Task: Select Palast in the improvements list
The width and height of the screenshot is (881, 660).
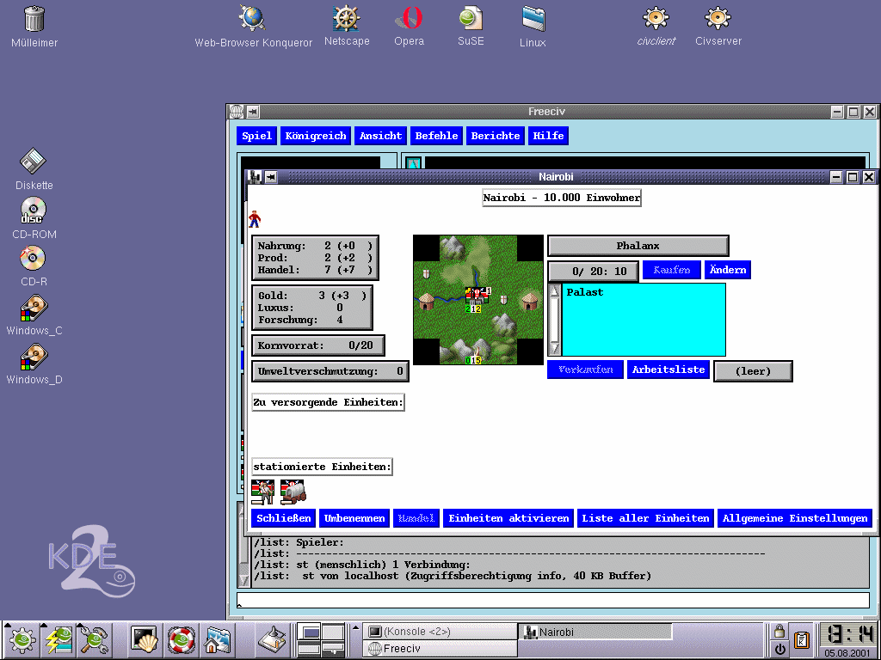Action: point(585,292)
